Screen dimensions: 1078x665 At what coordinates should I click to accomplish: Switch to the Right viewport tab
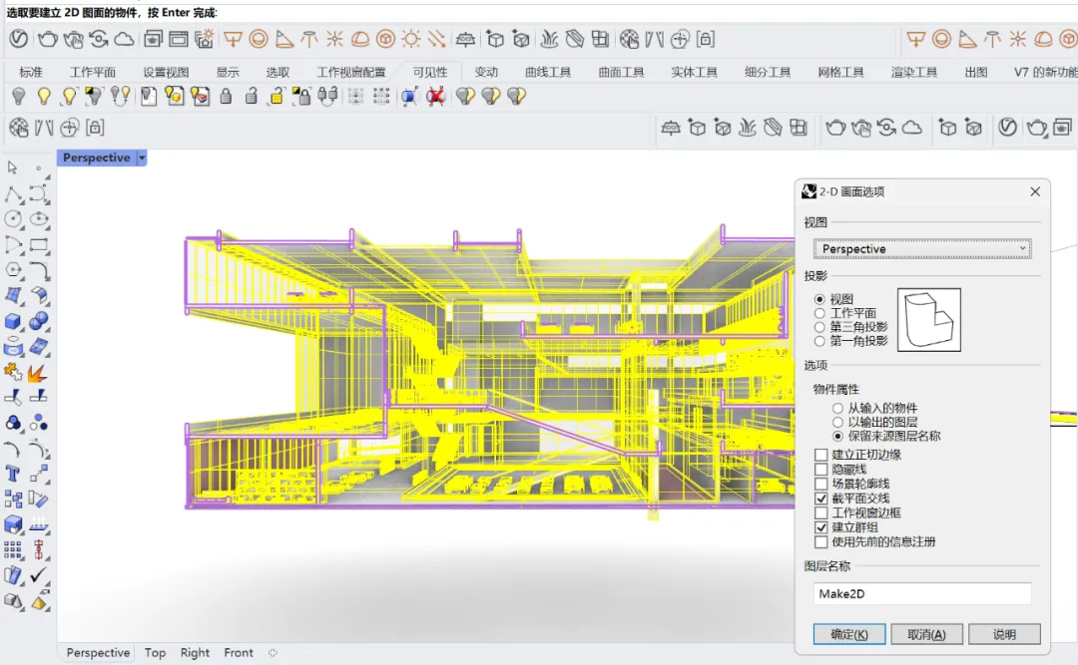[195, 653]
